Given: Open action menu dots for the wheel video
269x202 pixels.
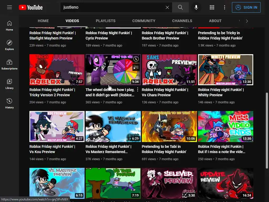Looking at the screenshot, I should (x=138, y=89).
